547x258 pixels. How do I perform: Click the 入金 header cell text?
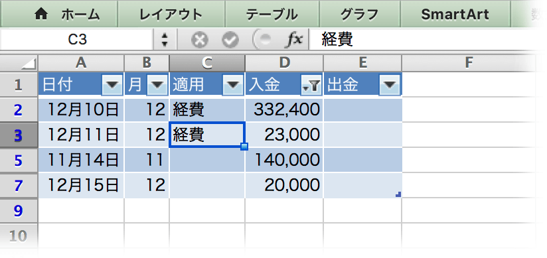[264, 85]
